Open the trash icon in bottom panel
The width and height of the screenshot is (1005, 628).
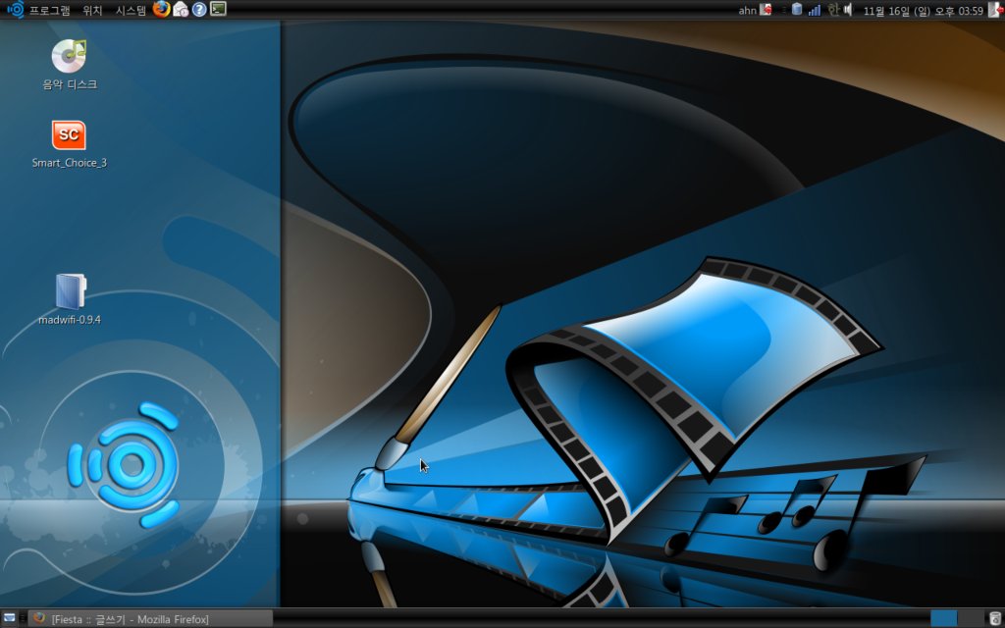(x=995, y=619)
